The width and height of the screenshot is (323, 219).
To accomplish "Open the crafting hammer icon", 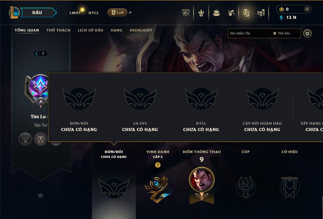I will click(231, 13).
